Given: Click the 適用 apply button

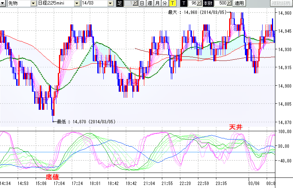Looking at the screenshot, I should tap(239, 3).
